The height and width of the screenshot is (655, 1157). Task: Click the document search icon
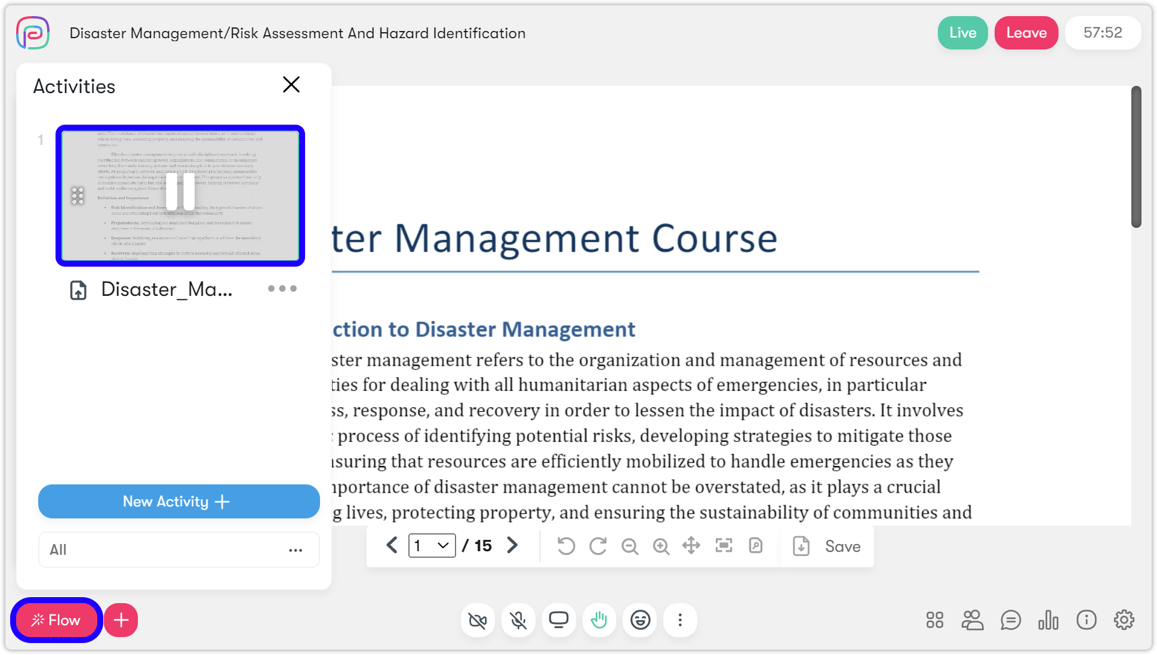click(x=756, y=545)
